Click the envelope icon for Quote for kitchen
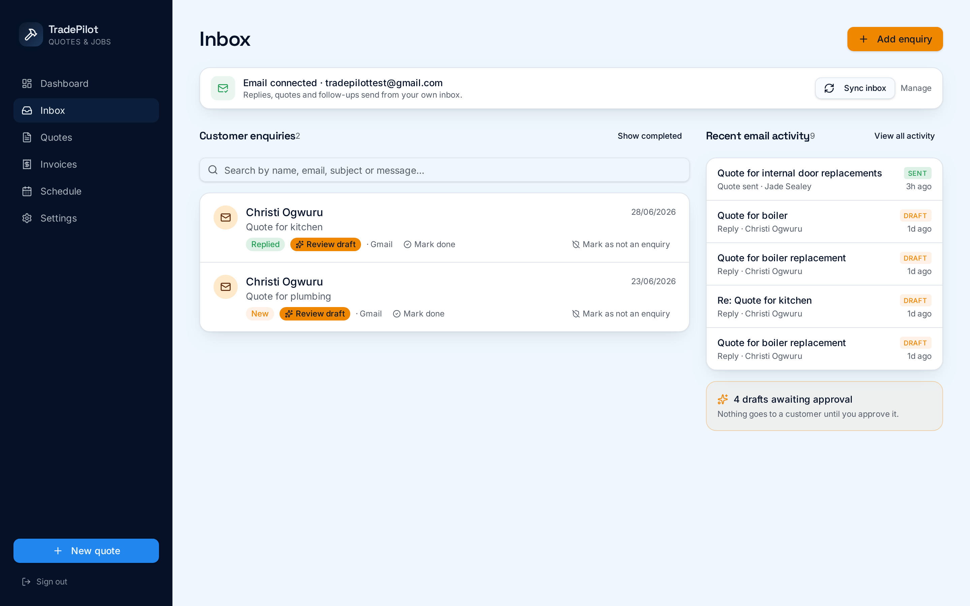 click(226, 217)
